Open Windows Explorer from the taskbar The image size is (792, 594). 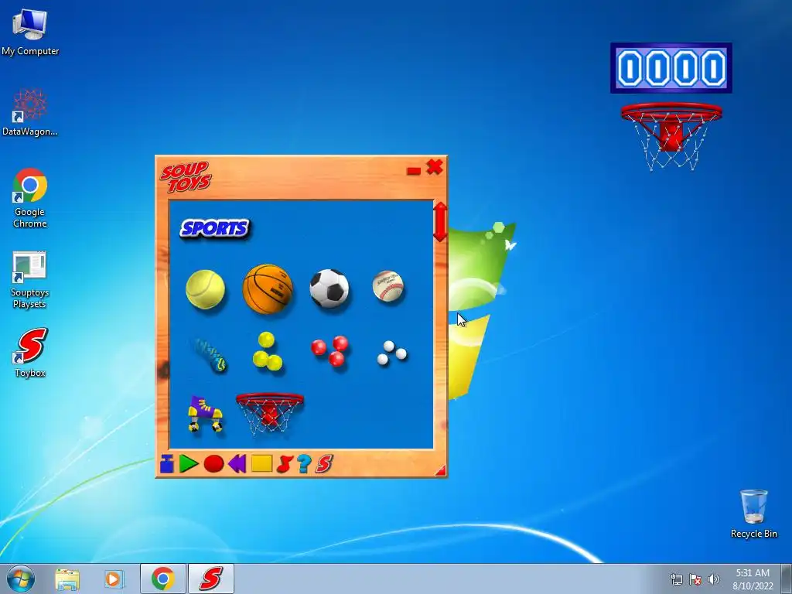tap(67, 579)
